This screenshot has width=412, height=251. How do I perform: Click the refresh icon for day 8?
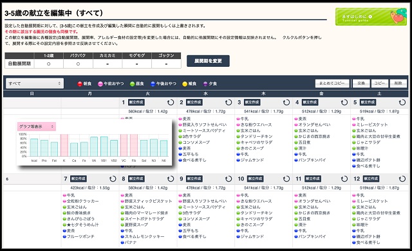point(171,179)
